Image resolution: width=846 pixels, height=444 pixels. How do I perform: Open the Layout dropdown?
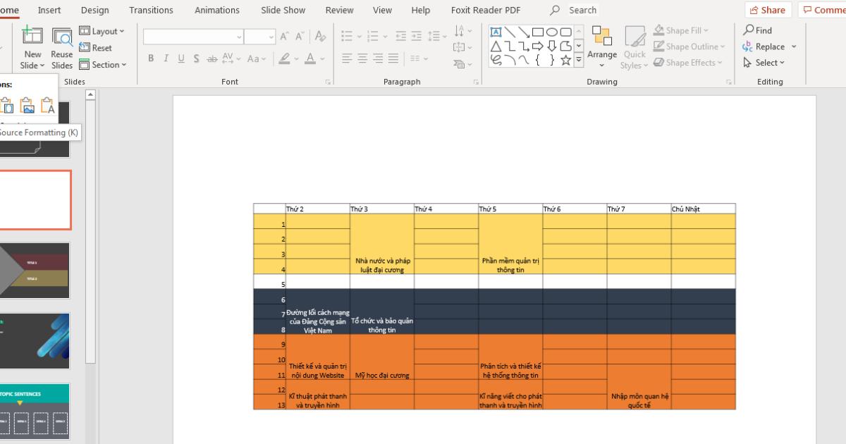103,30
